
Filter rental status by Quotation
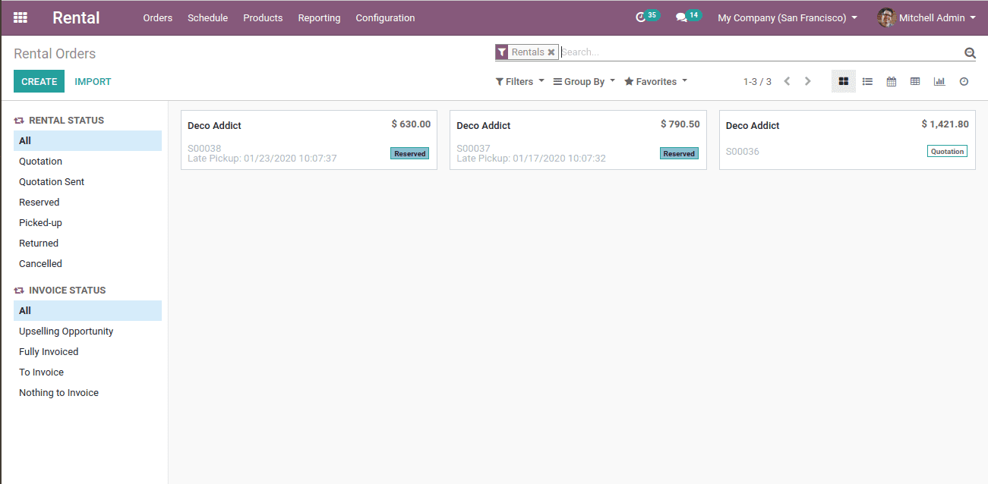click(x=87, y=161)
